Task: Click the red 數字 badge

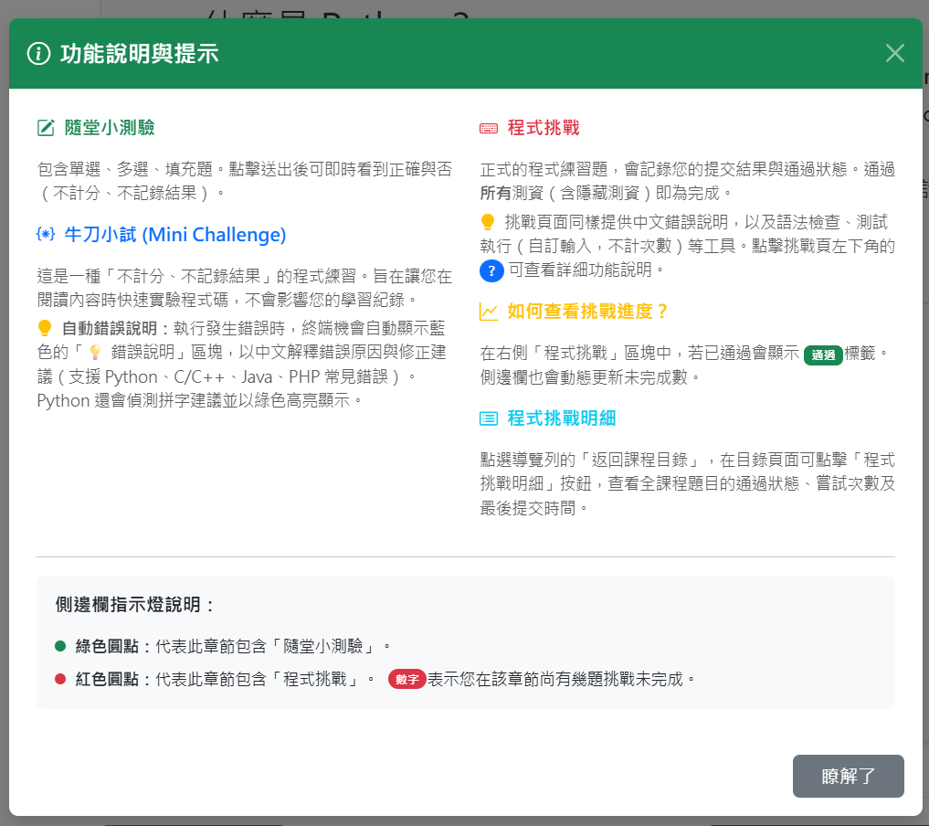Action: tap(406, 680)
